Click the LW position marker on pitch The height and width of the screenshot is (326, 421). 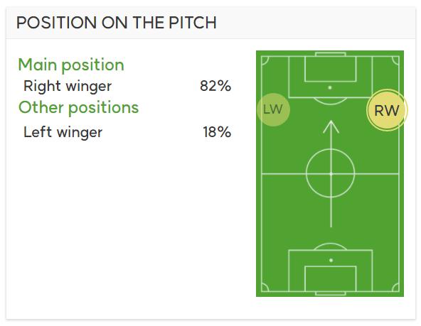tap(273, 109)
